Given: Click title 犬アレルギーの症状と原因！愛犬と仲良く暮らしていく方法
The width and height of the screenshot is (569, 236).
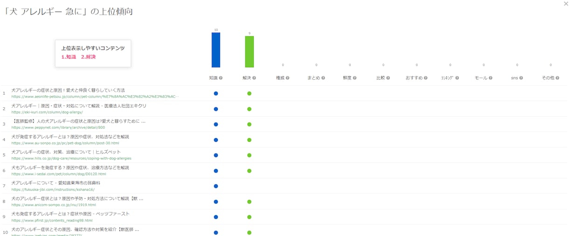Looking at the screenshot, I should (68, 90).
